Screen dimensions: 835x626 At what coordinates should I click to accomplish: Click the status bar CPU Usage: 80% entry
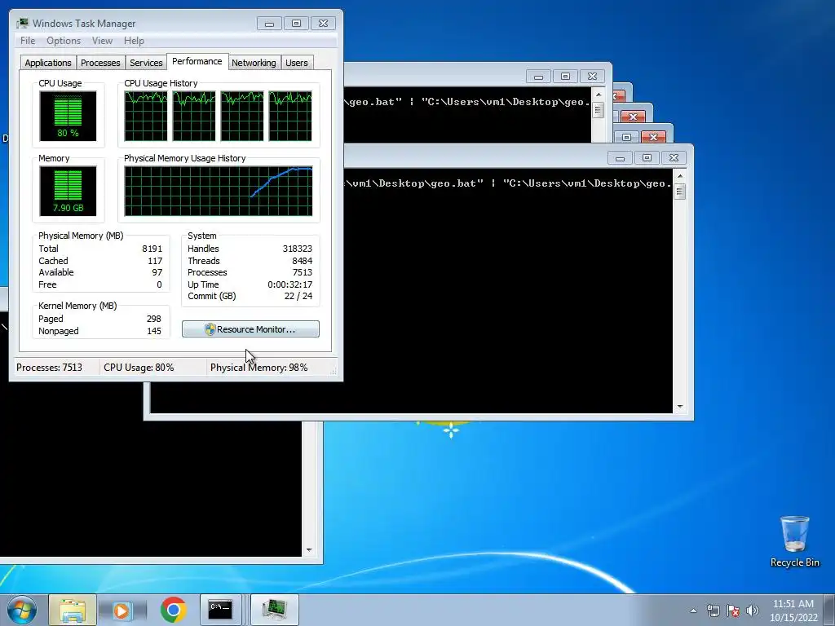click(139, 368)
